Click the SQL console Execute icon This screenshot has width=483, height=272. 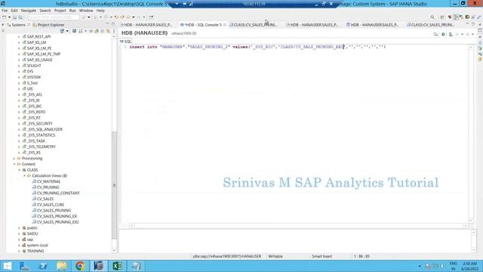click(x=435, y=34)
